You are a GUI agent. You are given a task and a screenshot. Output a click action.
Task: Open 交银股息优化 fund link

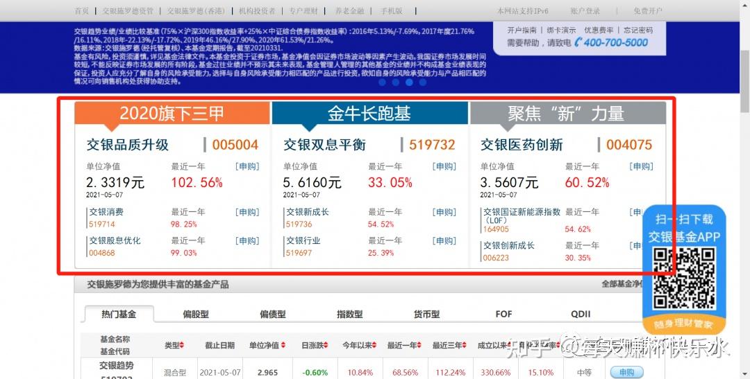[115, 240]
